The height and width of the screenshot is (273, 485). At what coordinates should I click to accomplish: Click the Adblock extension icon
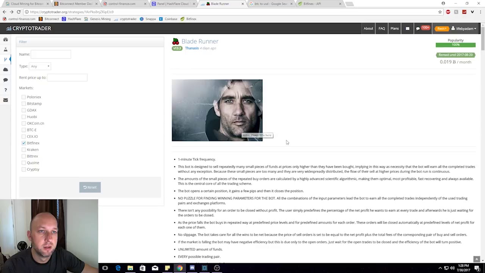(x=448, y=12)
